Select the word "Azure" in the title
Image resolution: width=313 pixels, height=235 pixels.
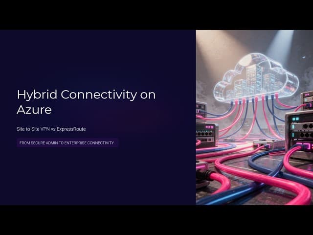tap(34, 110)
